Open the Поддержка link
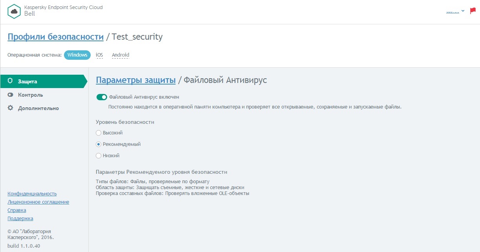This screenshot has height=252, width=480. coord(20,219)
